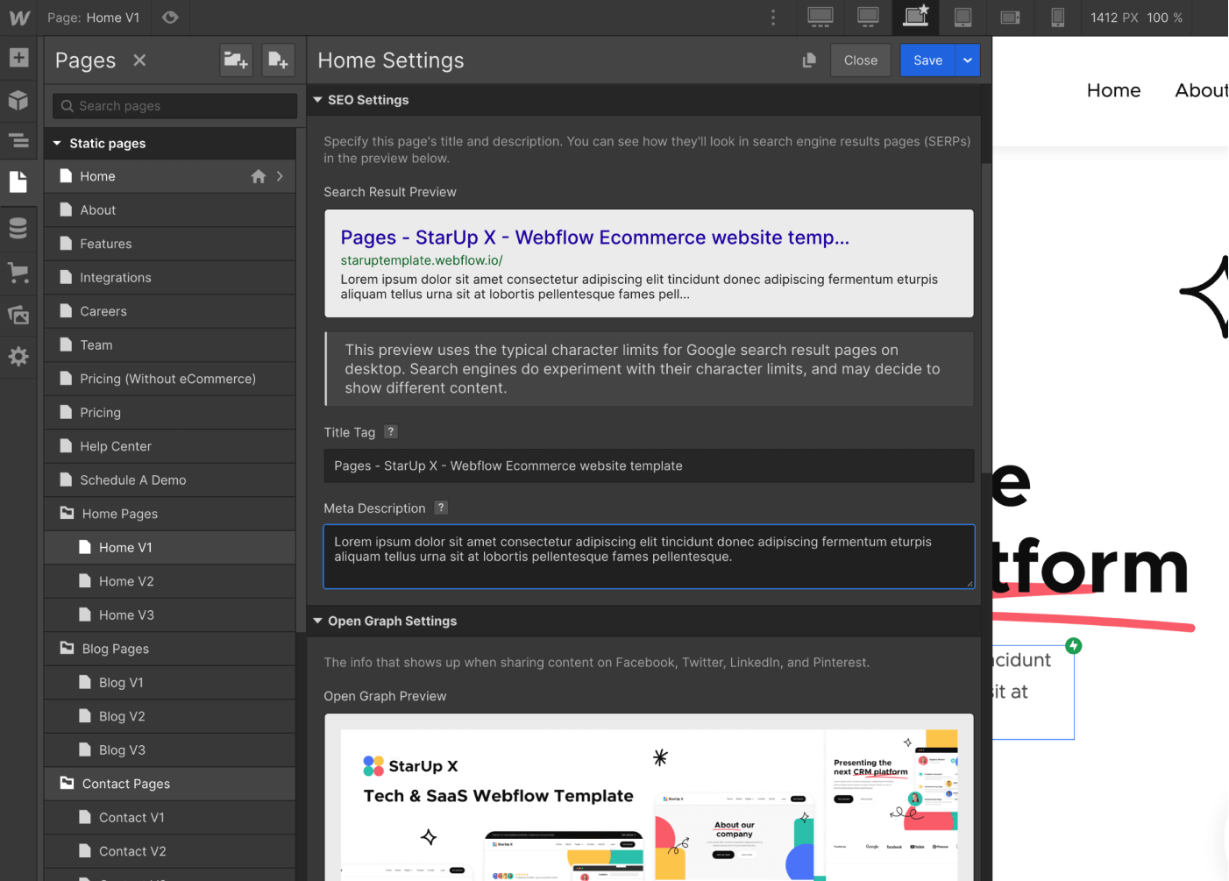This screenshot has height=881, width=1229.
Task: Select the Blog V3 page
Action: point(170,750)
